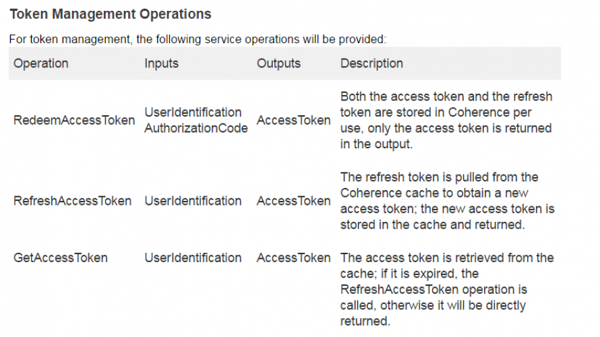Click the RefreshAccessToken description about refresh token

(x=448, y=201)
